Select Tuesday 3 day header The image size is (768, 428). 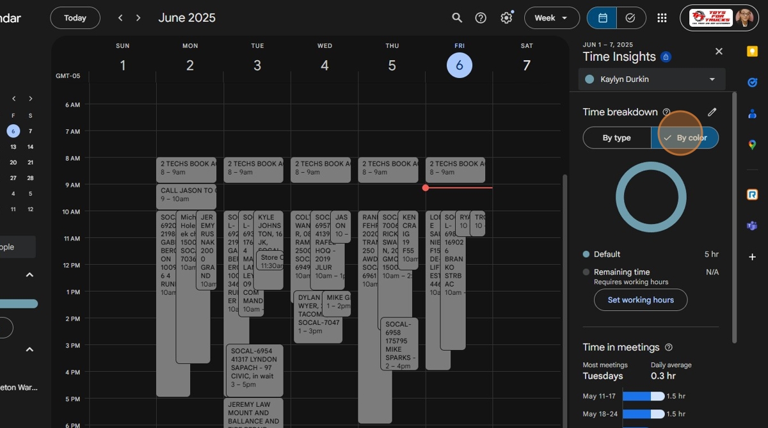[257, 65]
